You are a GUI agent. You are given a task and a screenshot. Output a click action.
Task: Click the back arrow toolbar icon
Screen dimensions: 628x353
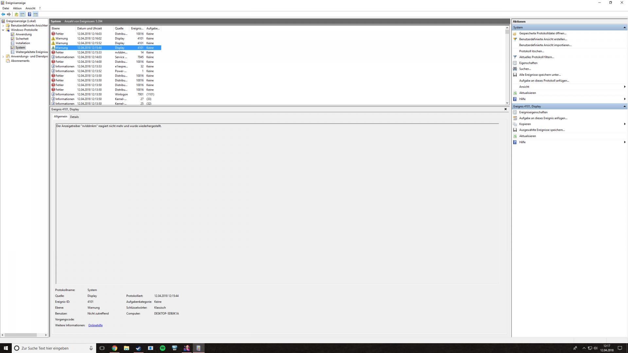tap(3, 14)
